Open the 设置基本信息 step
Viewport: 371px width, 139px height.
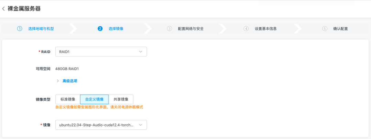[x=266, y=29]
